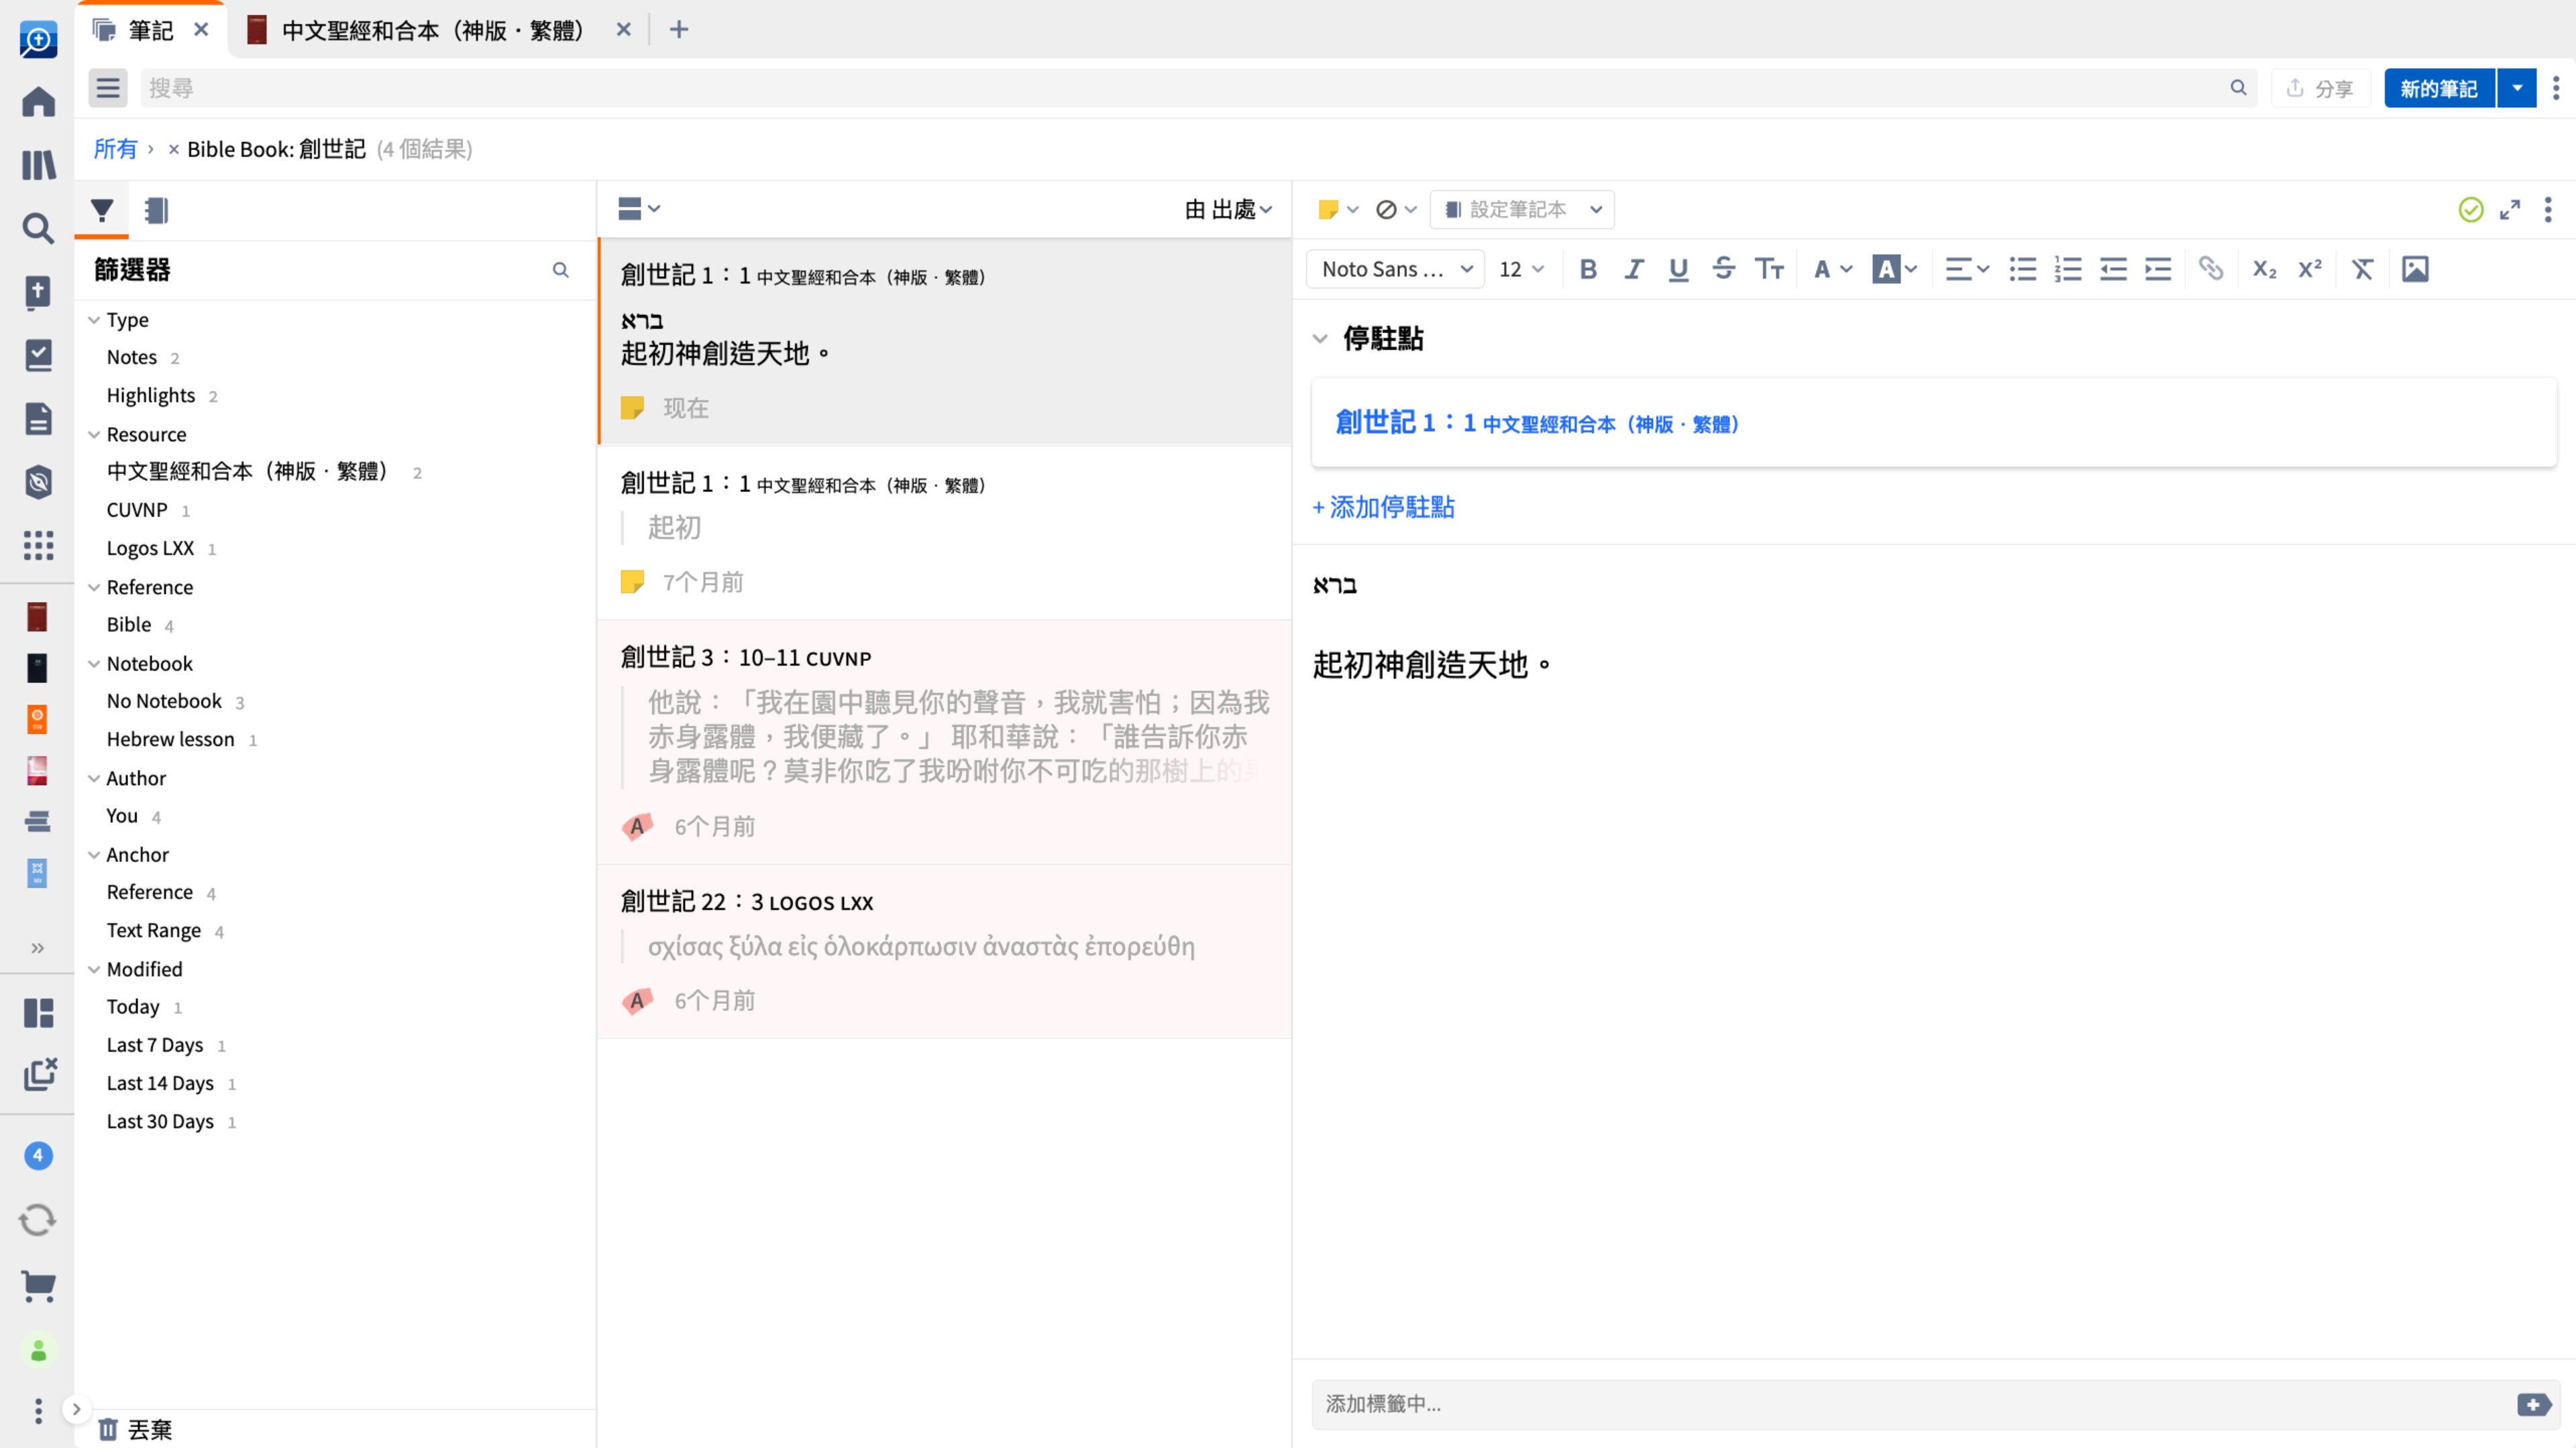Click the Bold formatting button

(x=1588, y=269)
